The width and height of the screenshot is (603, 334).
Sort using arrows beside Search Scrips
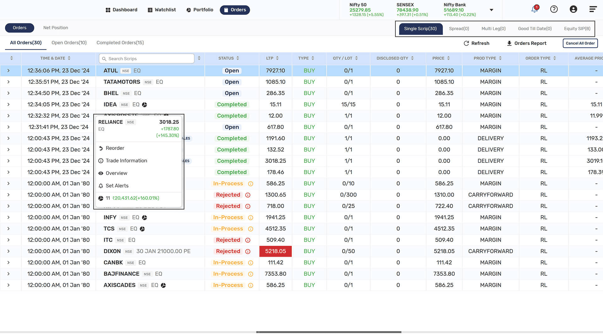tap(199, 58)
